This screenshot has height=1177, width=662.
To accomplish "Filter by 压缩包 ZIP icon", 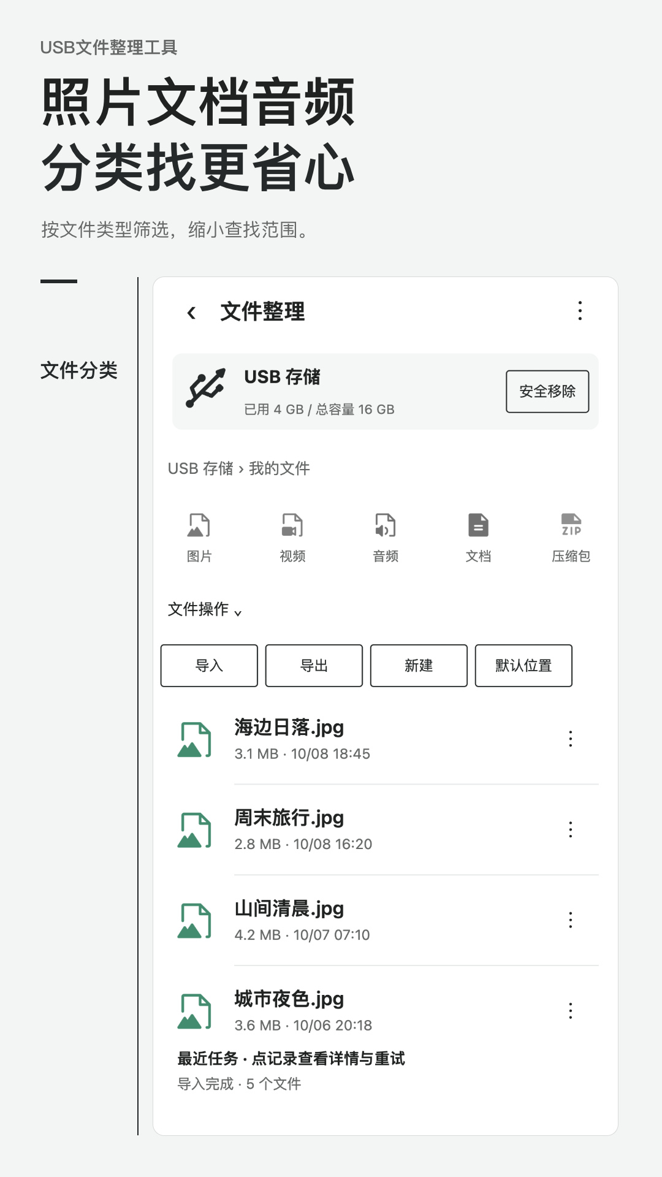I will pos(571,525).
